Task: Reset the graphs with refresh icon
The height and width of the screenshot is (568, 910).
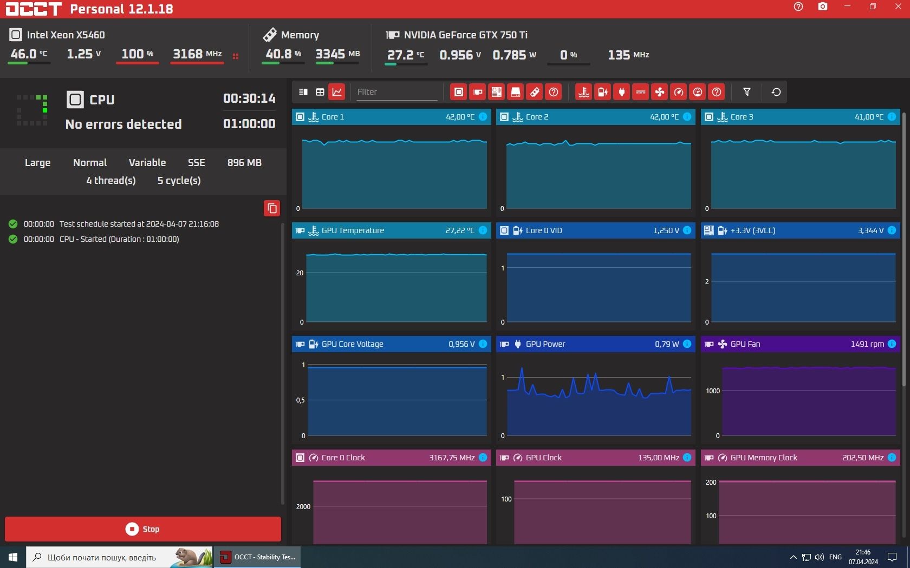Action: coord(776,92)
